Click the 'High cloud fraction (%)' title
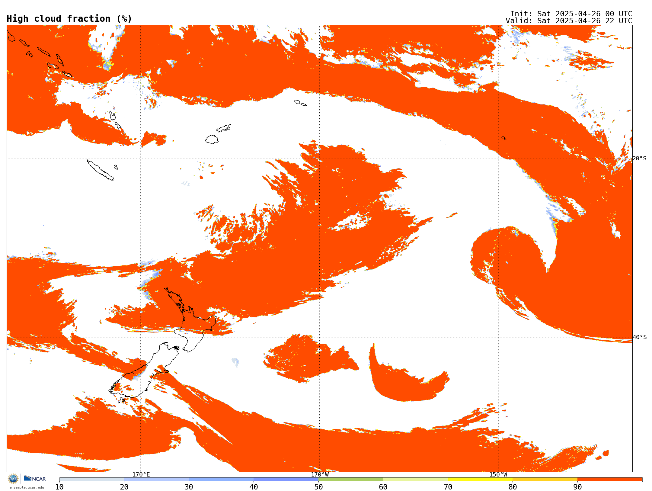 69,19
